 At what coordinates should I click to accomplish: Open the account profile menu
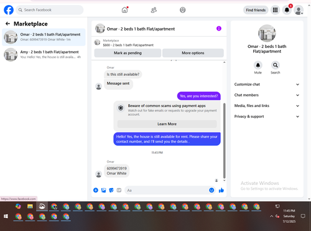[x=299, y=10]
